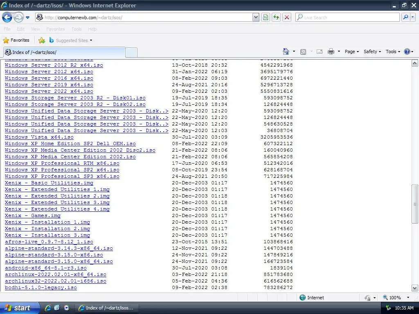
Task: Click the address bar URL field
Action: tap(144, 17)
